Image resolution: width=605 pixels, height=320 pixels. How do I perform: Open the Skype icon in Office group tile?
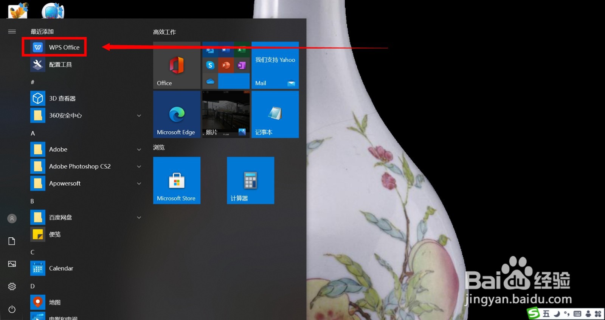point(210,65)
